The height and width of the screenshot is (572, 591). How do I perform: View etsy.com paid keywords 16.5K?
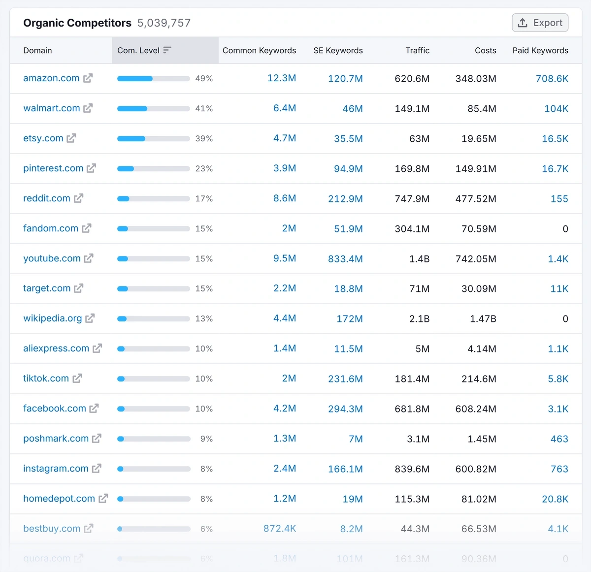555,139
